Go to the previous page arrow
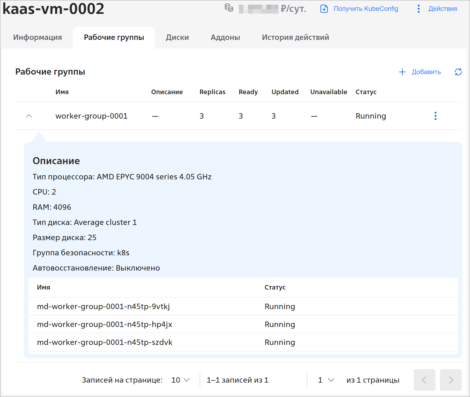The width and height of the screenshot is (470, 397). click(x=424, y=380)
